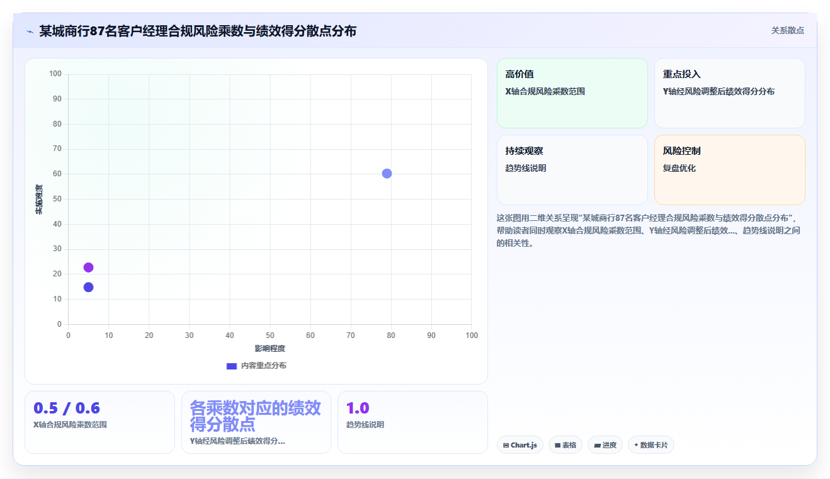This screenshot has width=830, height=479.
Task: Click the 各乘数对应的绩效得分散点 stat heading
Action: (x=256, y=415)
